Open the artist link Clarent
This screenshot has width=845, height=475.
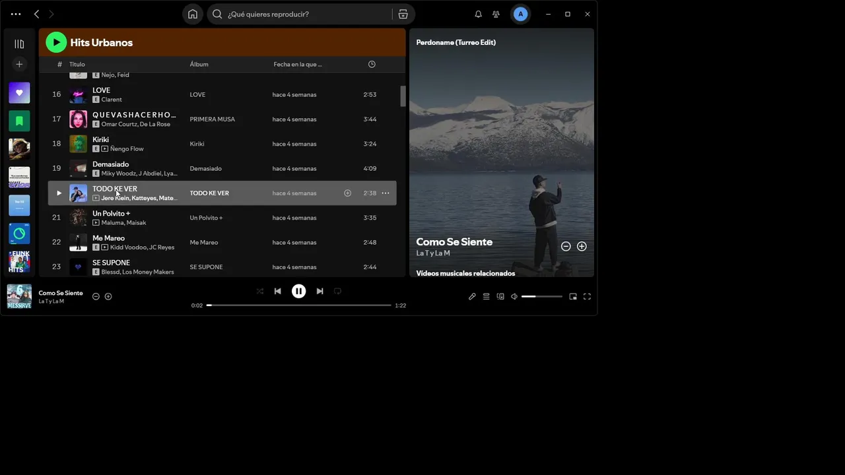112,100
